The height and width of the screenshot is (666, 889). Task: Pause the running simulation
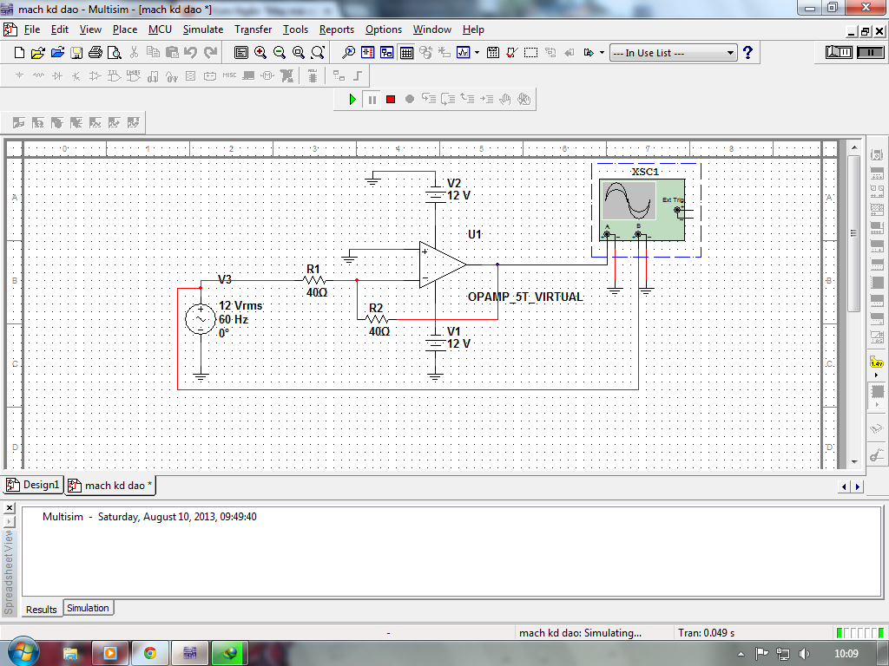[x=372, y=100]
